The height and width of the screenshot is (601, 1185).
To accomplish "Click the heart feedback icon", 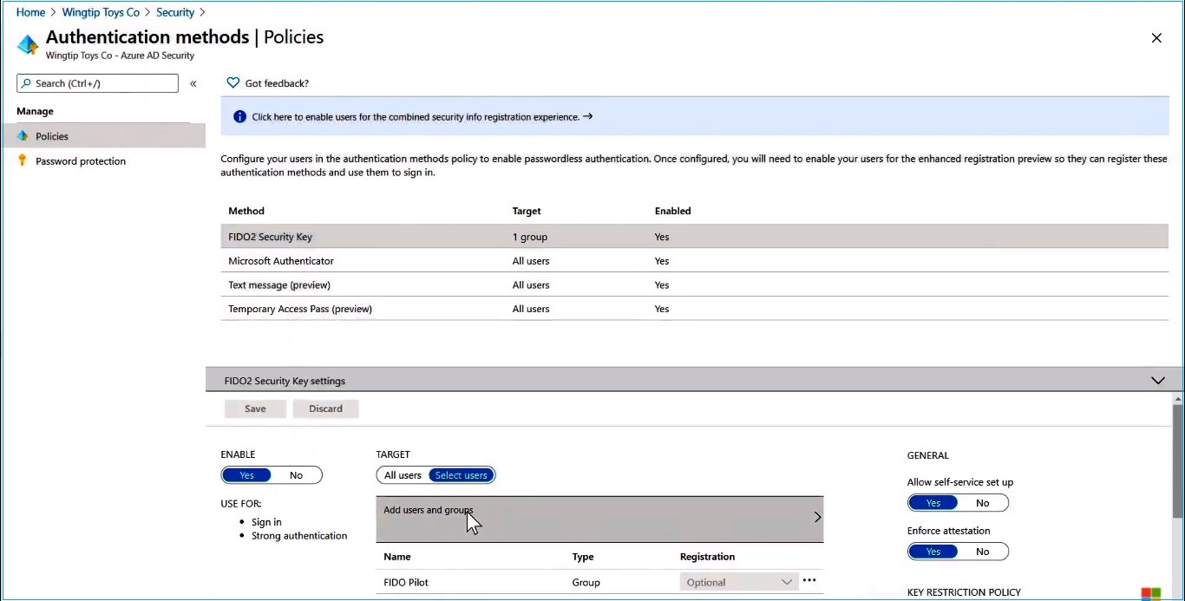I will click(232, 83).
